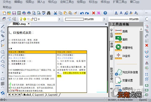The image size is (151, 102).
Task: Run ABC spell check
Action: tap(44, 13)
